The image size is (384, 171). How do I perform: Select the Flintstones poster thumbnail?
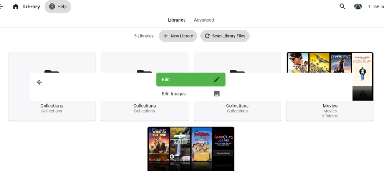202,144
